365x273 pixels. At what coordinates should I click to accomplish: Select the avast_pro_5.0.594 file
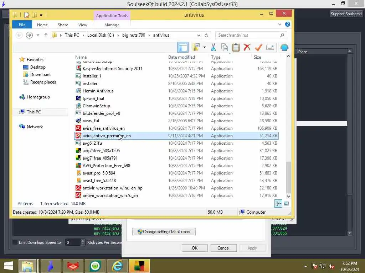[176, 173]
